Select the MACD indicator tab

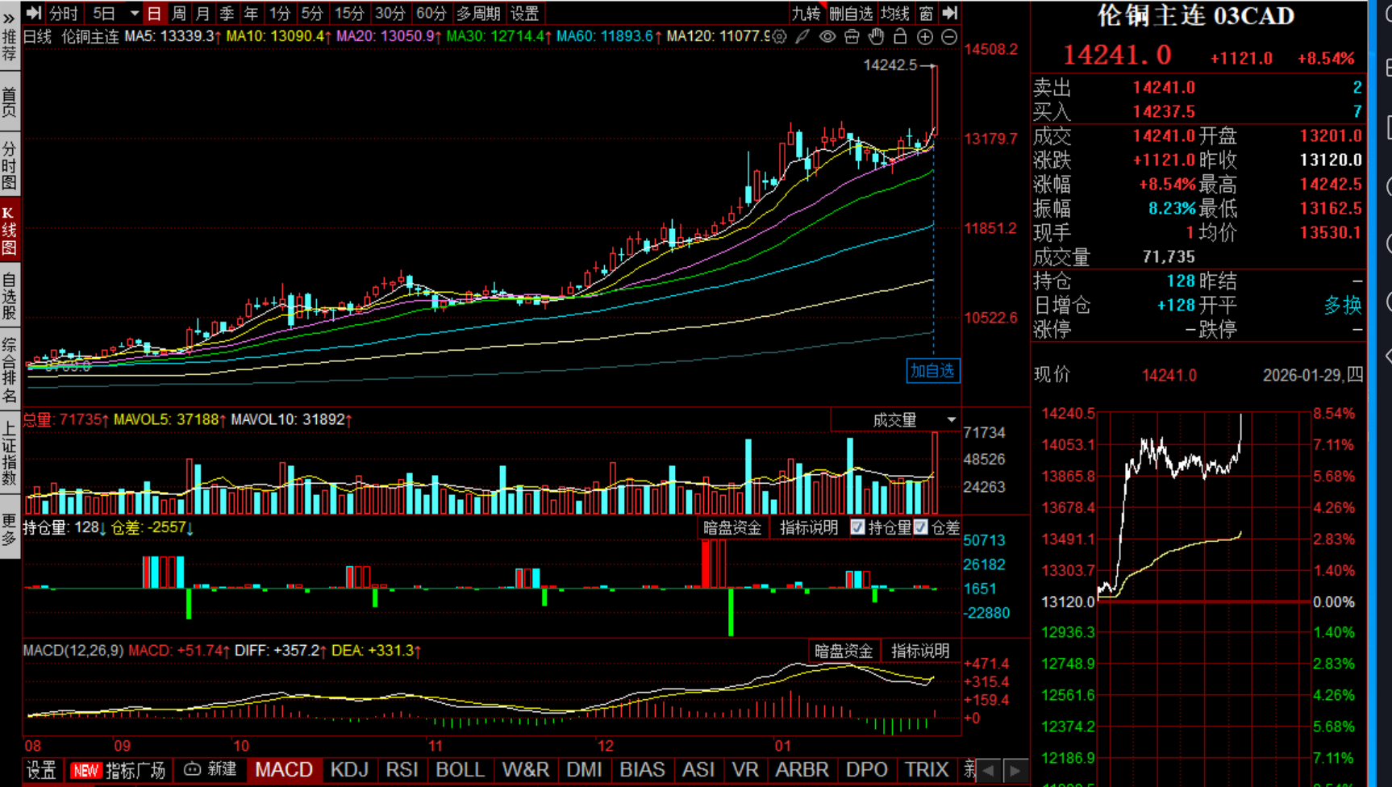point(284,770)
